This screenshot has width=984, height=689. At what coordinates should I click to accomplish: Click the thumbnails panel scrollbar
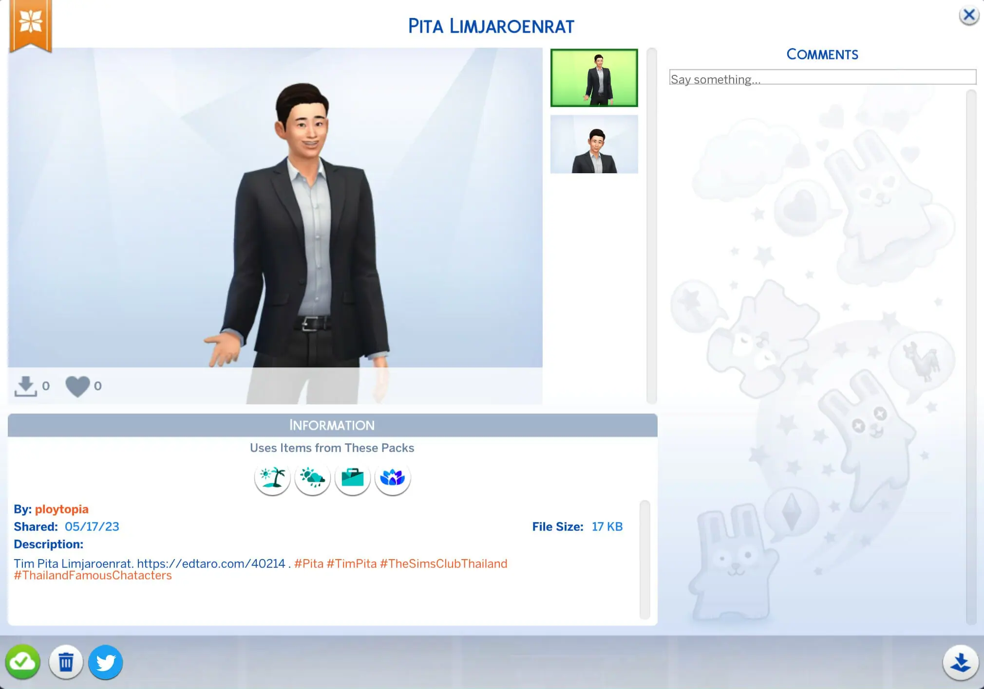point(652,226)
